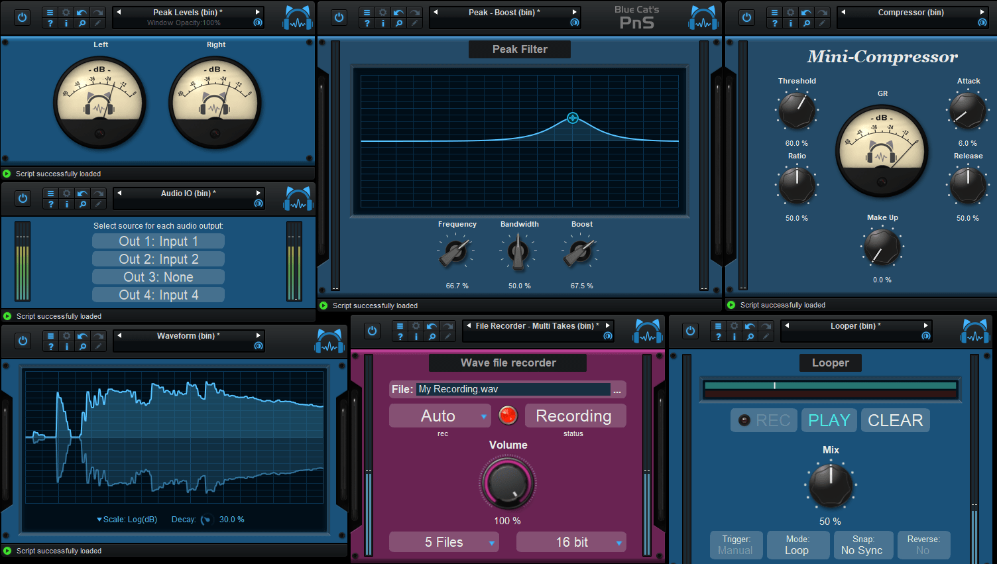Image resolution: width=997 pixels, height=564 pixels.
Task: Toggle Reverse from No in the Looper
Action: [923, 545]
